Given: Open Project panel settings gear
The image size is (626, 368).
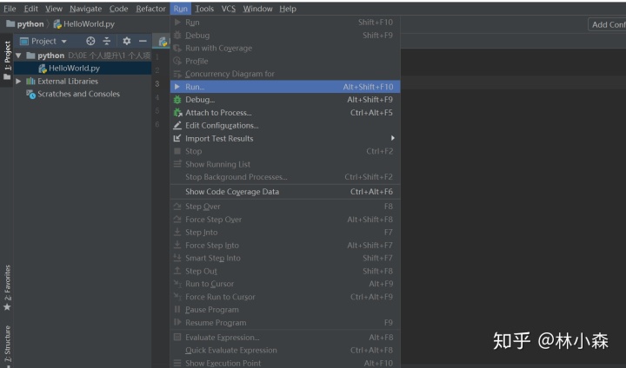Looking at the screenshot, I should click(127, 41).
